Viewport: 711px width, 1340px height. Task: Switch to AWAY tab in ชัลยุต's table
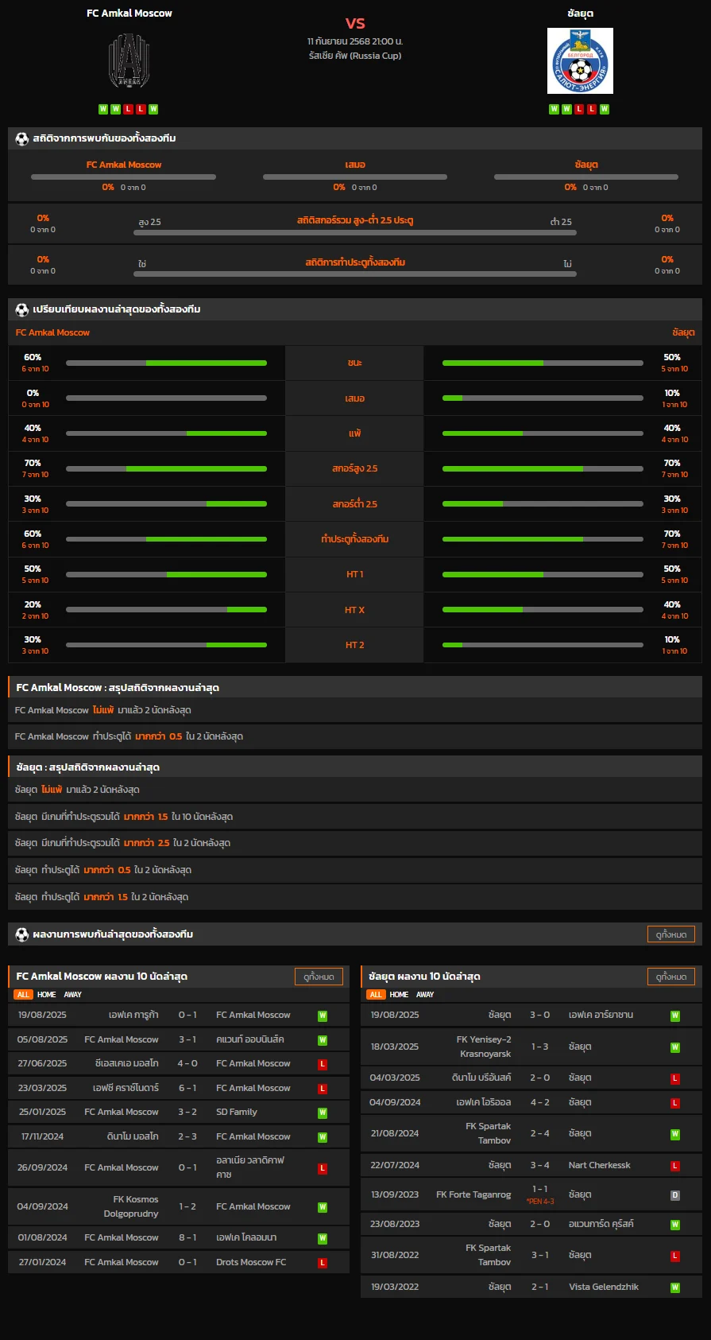(x=425, y=995)
